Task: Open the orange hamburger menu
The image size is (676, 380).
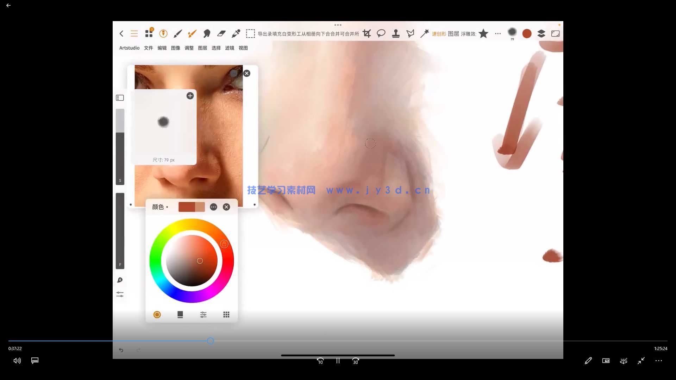Action: click(x=134, y=33)
